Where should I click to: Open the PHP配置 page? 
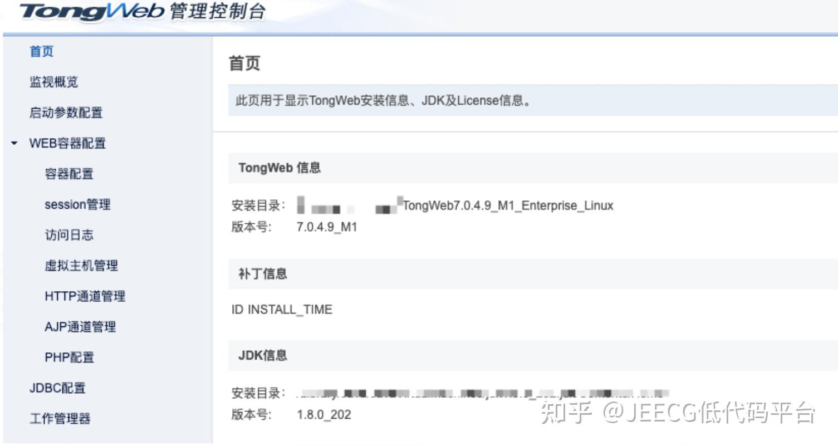(x=68, y=357)
